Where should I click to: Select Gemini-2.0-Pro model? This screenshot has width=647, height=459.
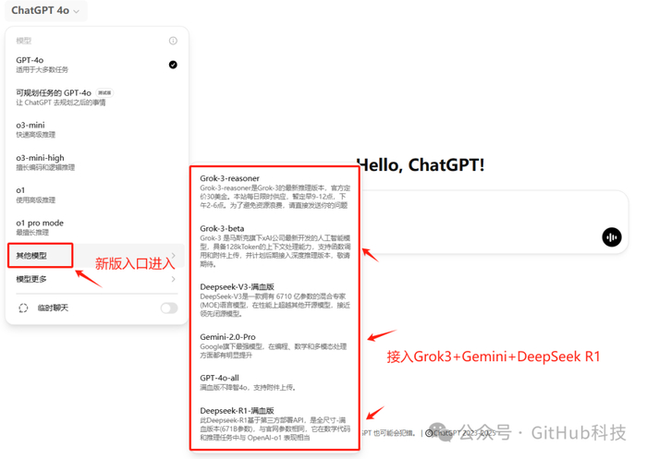(x=275, y=345)
